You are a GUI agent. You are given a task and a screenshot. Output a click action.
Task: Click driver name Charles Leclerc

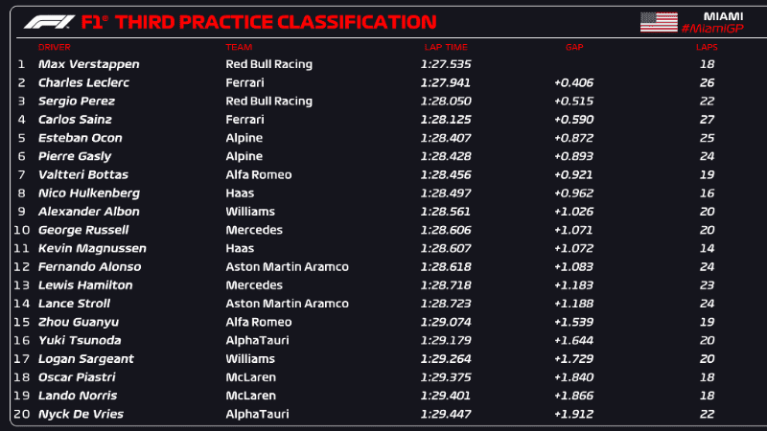(83, 82)
